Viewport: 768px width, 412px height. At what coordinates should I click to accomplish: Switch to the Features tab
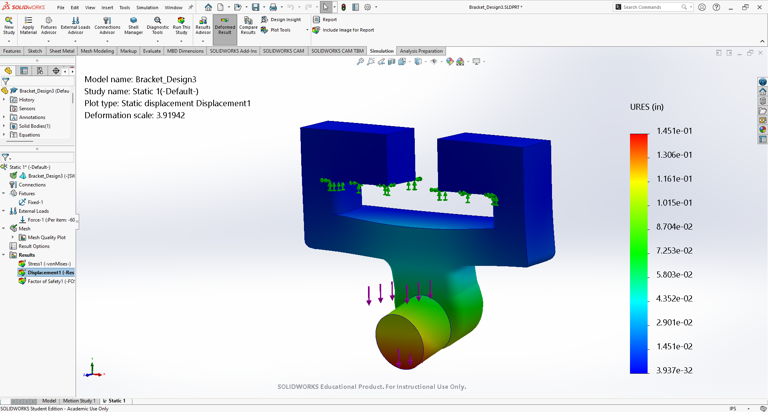[x=12, y=51]
